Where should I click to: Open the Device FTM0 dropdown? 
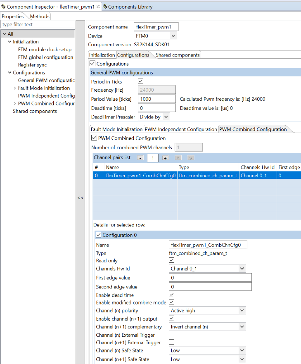(x=173, y=36)
